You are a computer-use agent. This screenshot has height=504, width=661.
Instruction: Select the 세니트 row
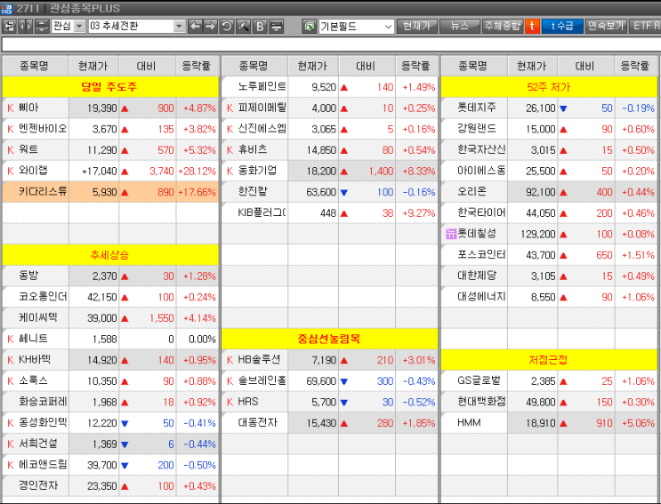coord(110,339)
